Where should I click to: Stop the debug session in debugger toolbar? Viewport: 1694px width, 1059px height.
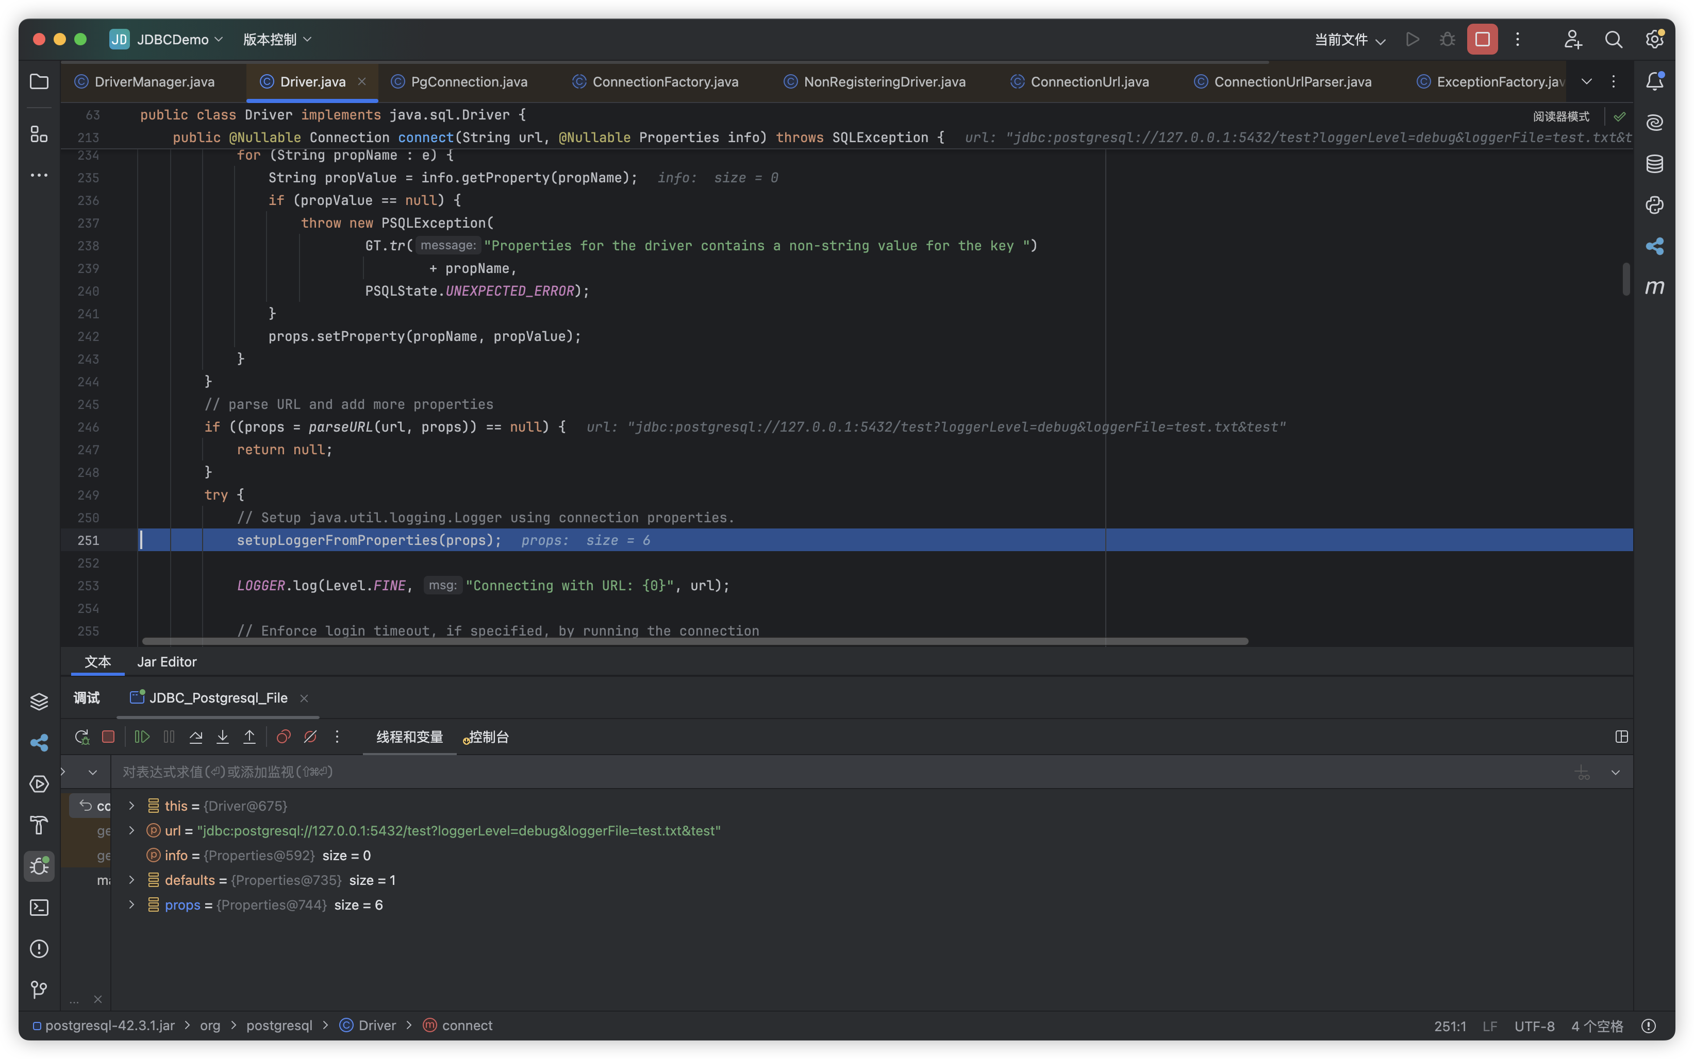[x=108, y=737]
